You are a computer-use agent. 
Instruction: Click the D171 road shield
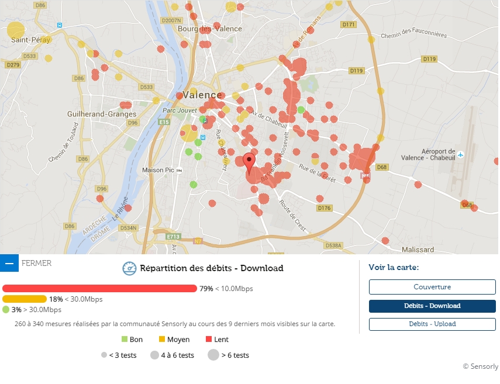[x=349, y=25]
